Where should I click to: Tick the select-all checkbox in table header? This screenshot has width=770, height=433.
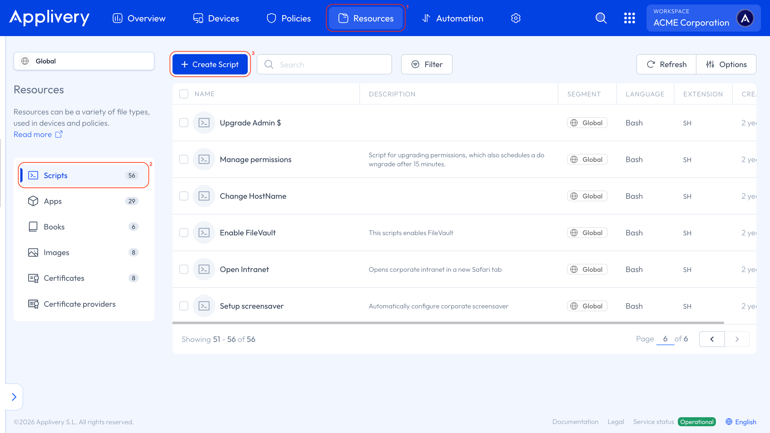183,94
